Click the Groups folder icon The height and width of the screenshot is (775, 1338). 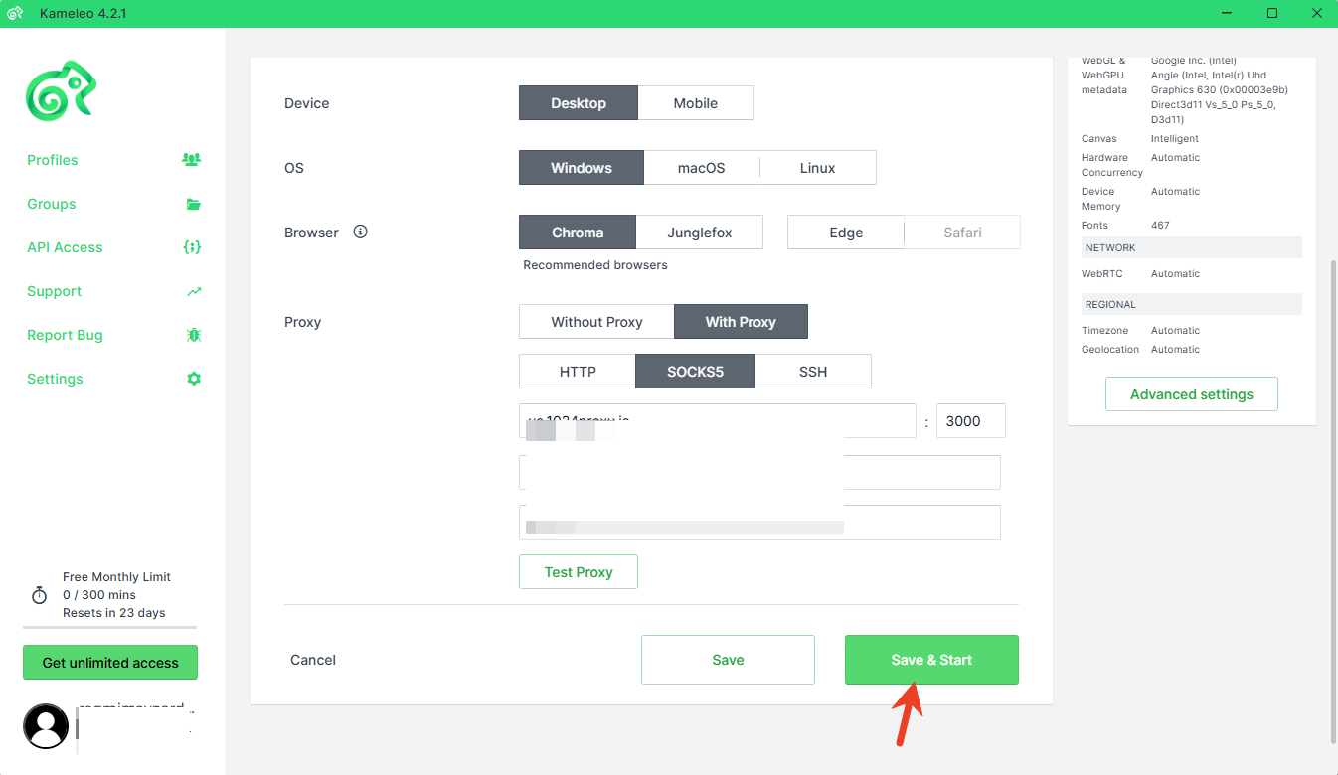193,204
